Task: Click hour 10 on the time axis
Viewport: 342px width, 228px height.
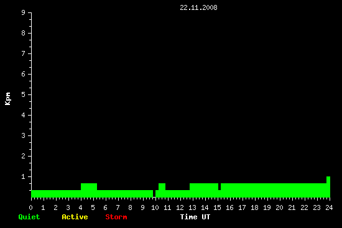Action: (x=155, y=207)
